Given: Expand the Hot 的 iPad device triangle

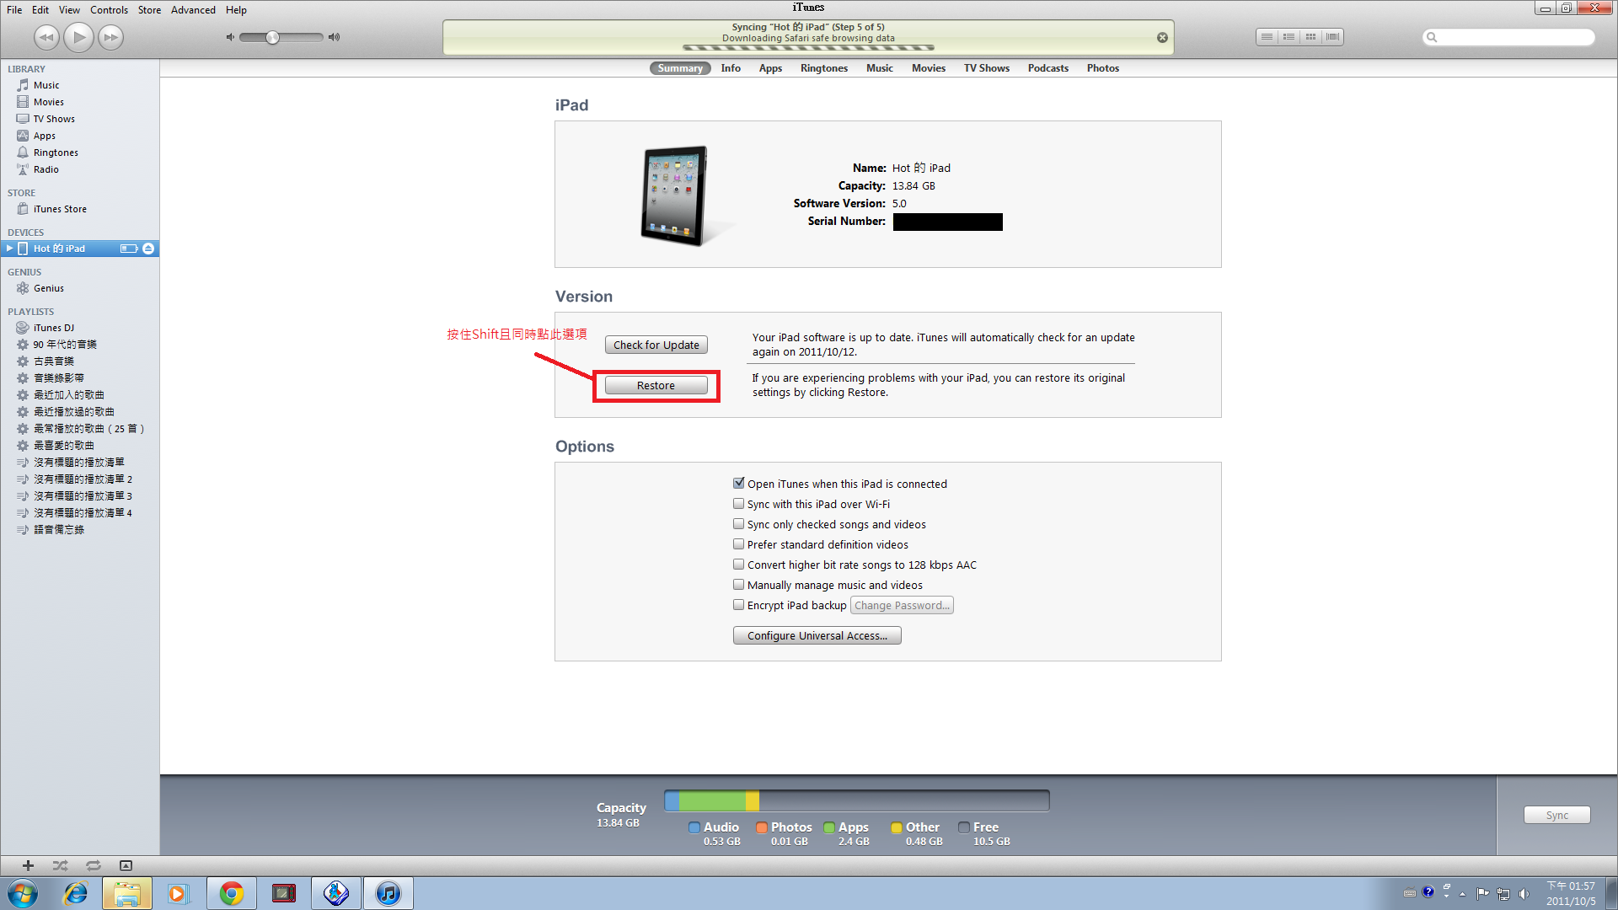Looking at the screenshot, I should pyautogui.click(x=9, y=249).
